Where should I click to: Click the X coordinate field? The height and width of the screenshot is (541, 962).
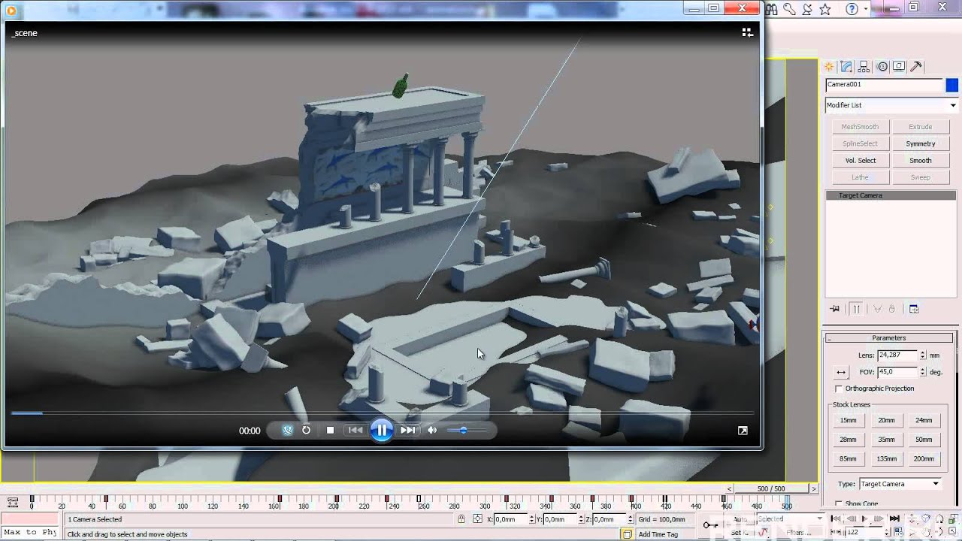(513, 519)
